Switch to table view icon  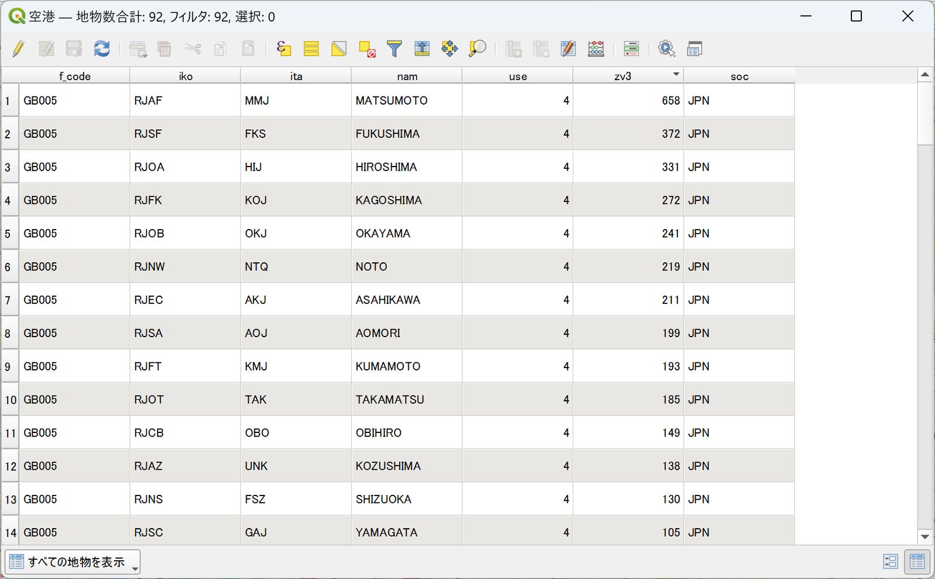pyautogui.click(x=917, y=562)
